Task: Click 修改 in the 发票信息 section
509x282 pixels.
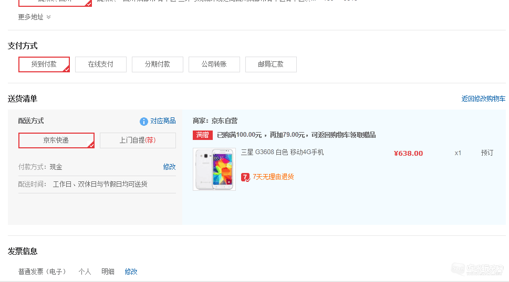Action: pos(131,272)
